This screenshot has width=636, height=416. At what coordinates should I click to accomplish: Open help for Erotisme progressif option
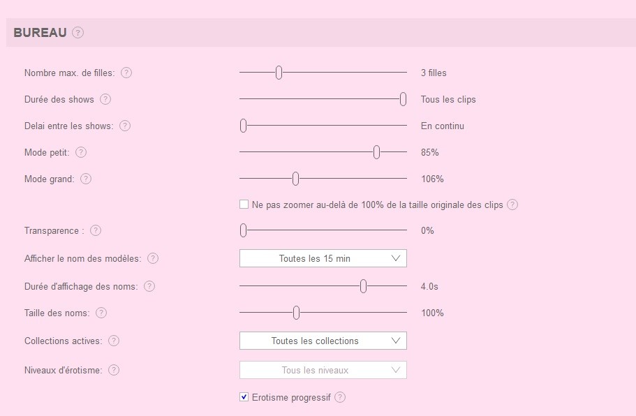pos(340,397)
